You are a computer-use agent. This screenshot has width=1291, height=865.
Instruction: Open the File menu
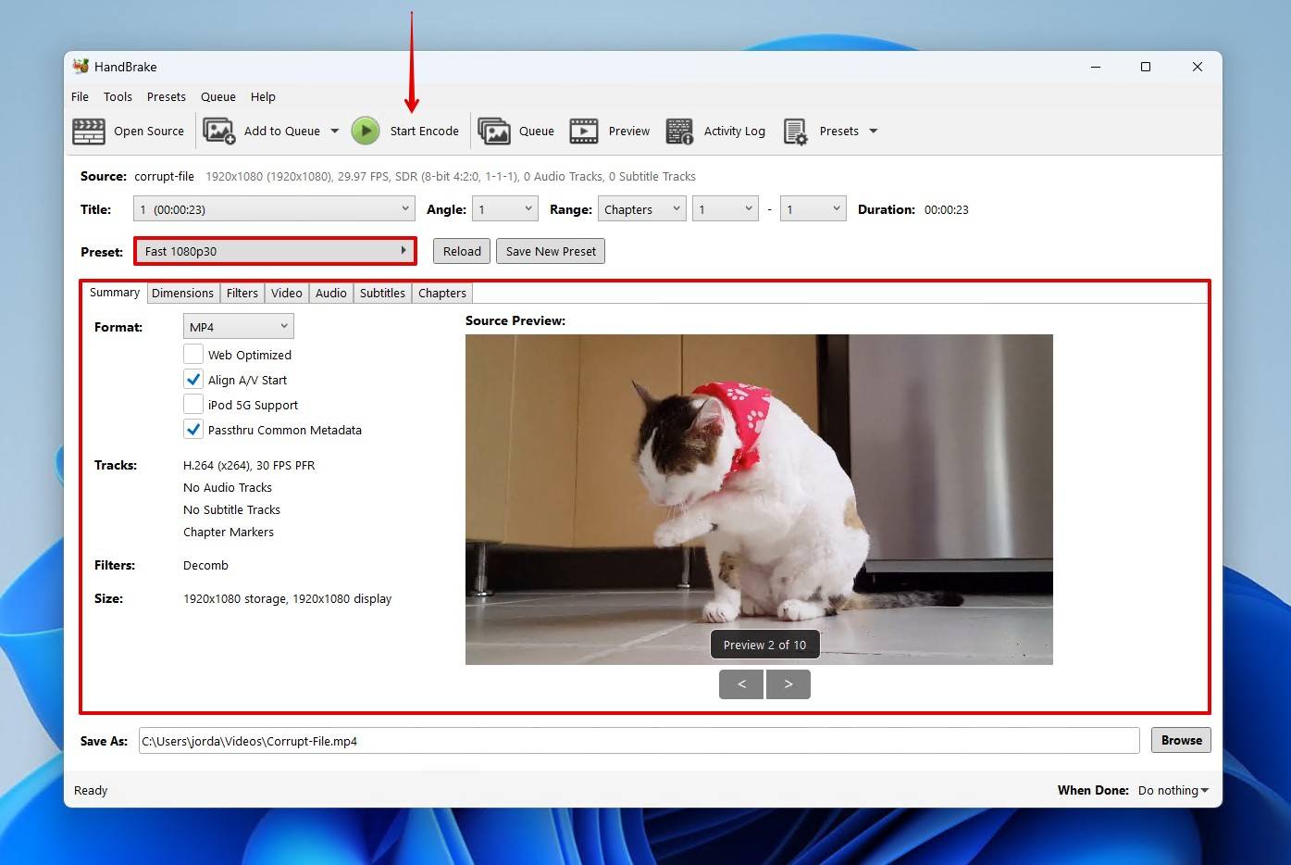click(81, 96)
